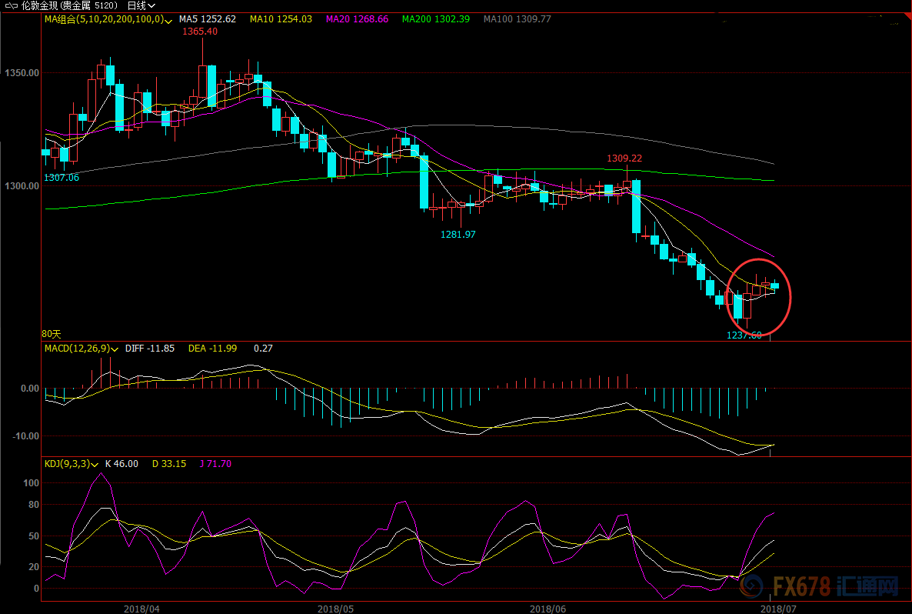Click the 80天 range label
The width and height of the screenshot is (912, 614).
(x=50, y=335)
